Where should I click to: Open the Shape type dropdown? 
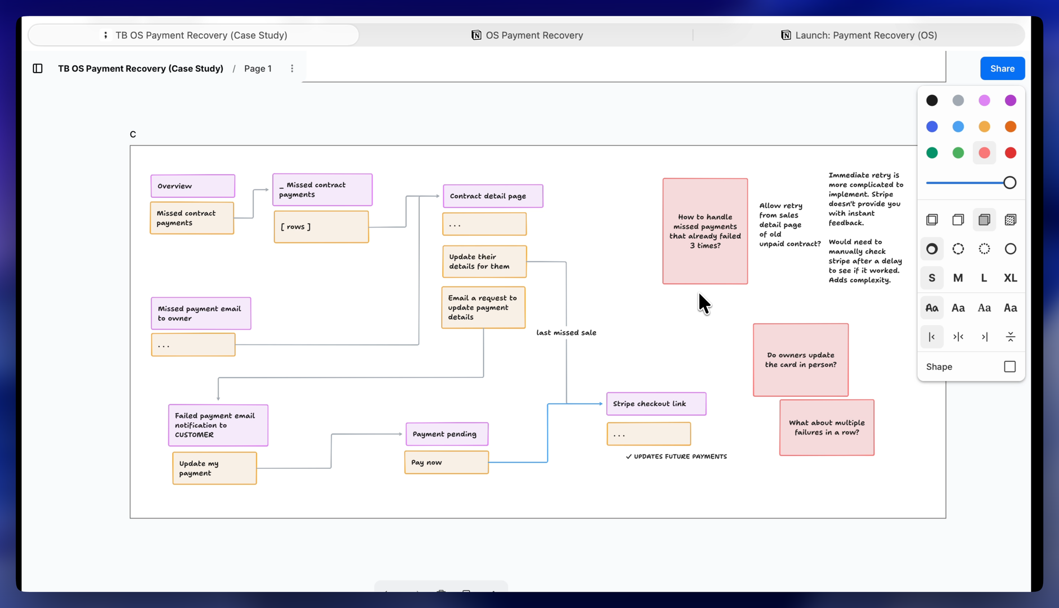[x=1009, y=367]
